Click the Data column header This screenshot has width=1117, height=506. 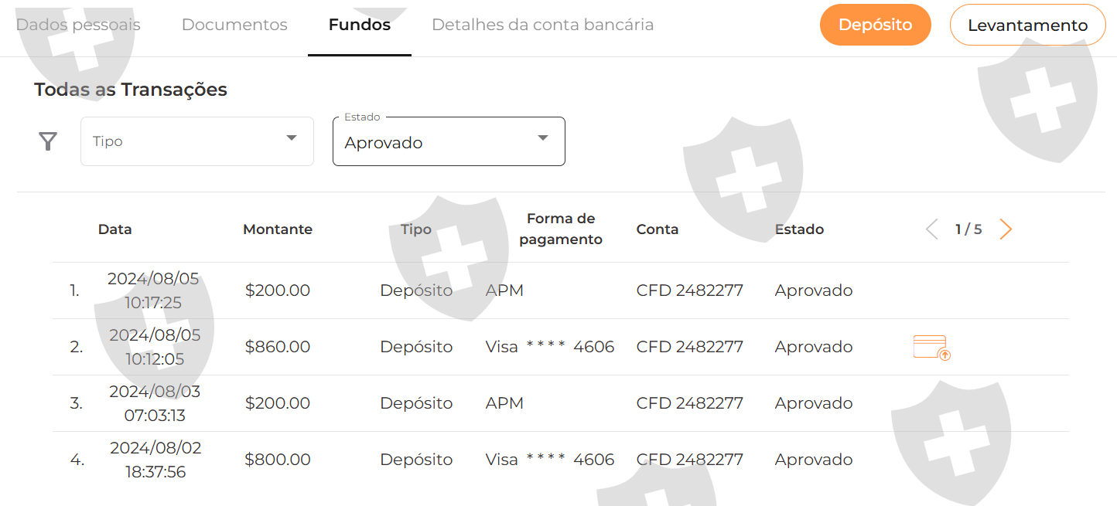click(x=115, y=229)
